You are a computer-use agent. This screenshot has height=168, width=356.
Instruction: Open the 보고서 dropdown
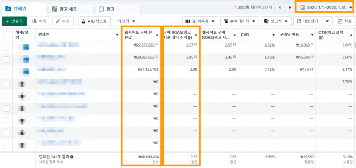[x=276, y=21]
